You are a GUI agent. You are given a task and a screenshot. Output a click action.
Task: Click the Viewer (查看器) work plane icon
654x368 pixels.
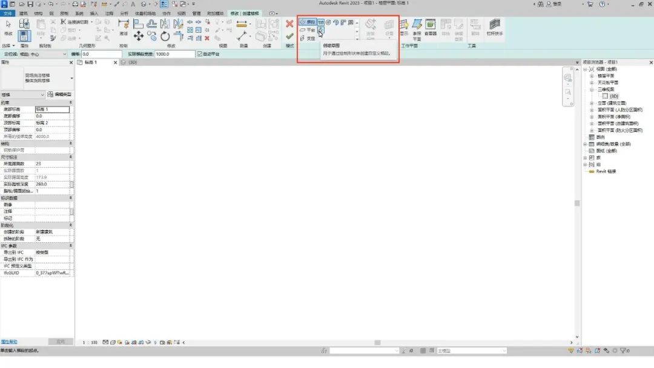[x=430, y=27]
